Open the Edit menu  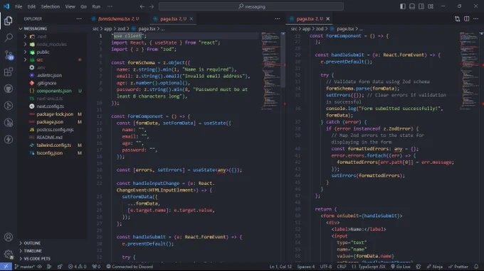click(x=31, y=6)
